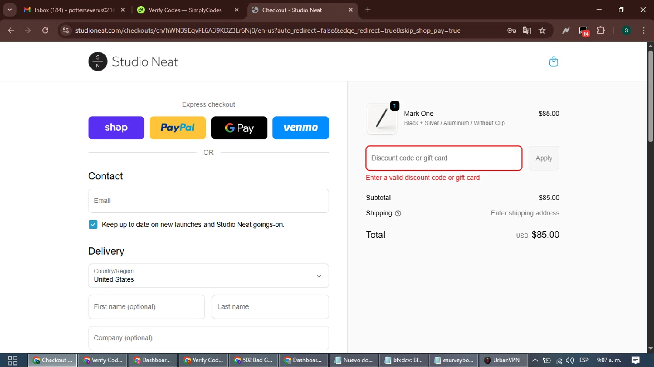Click the Last name field
The height and width of the screenshot is (367, 654).
pos(270,307)
